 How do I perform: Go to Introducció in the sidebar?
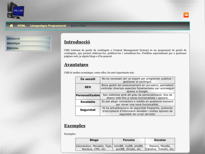pyautogui.click(x=28, y=39)
